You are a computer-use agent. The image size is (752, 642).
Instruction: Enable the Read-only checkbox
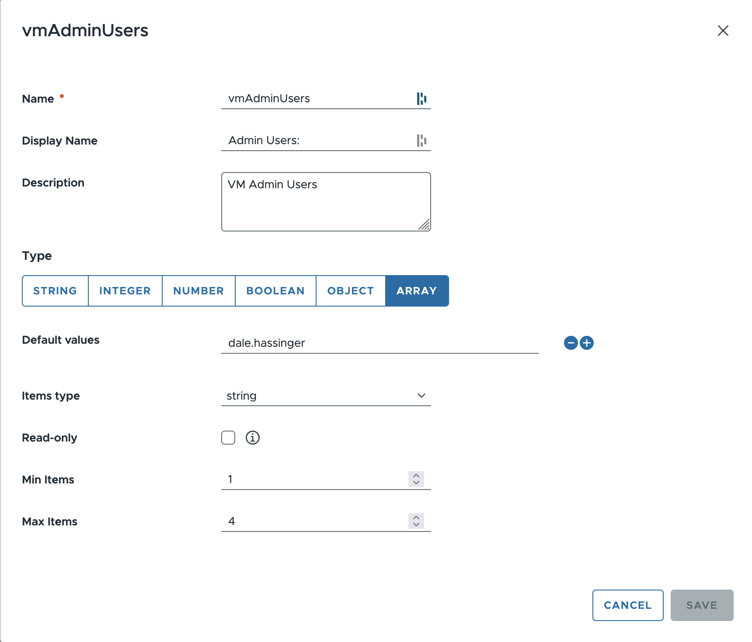(228, 438)
